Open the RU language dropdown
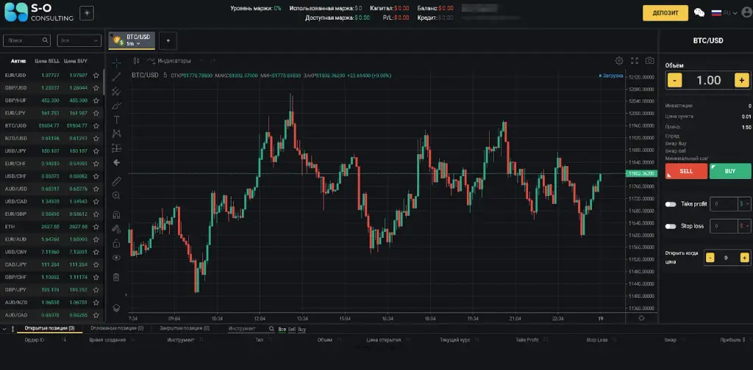753x370 pixels. click(x=724, y=13)
